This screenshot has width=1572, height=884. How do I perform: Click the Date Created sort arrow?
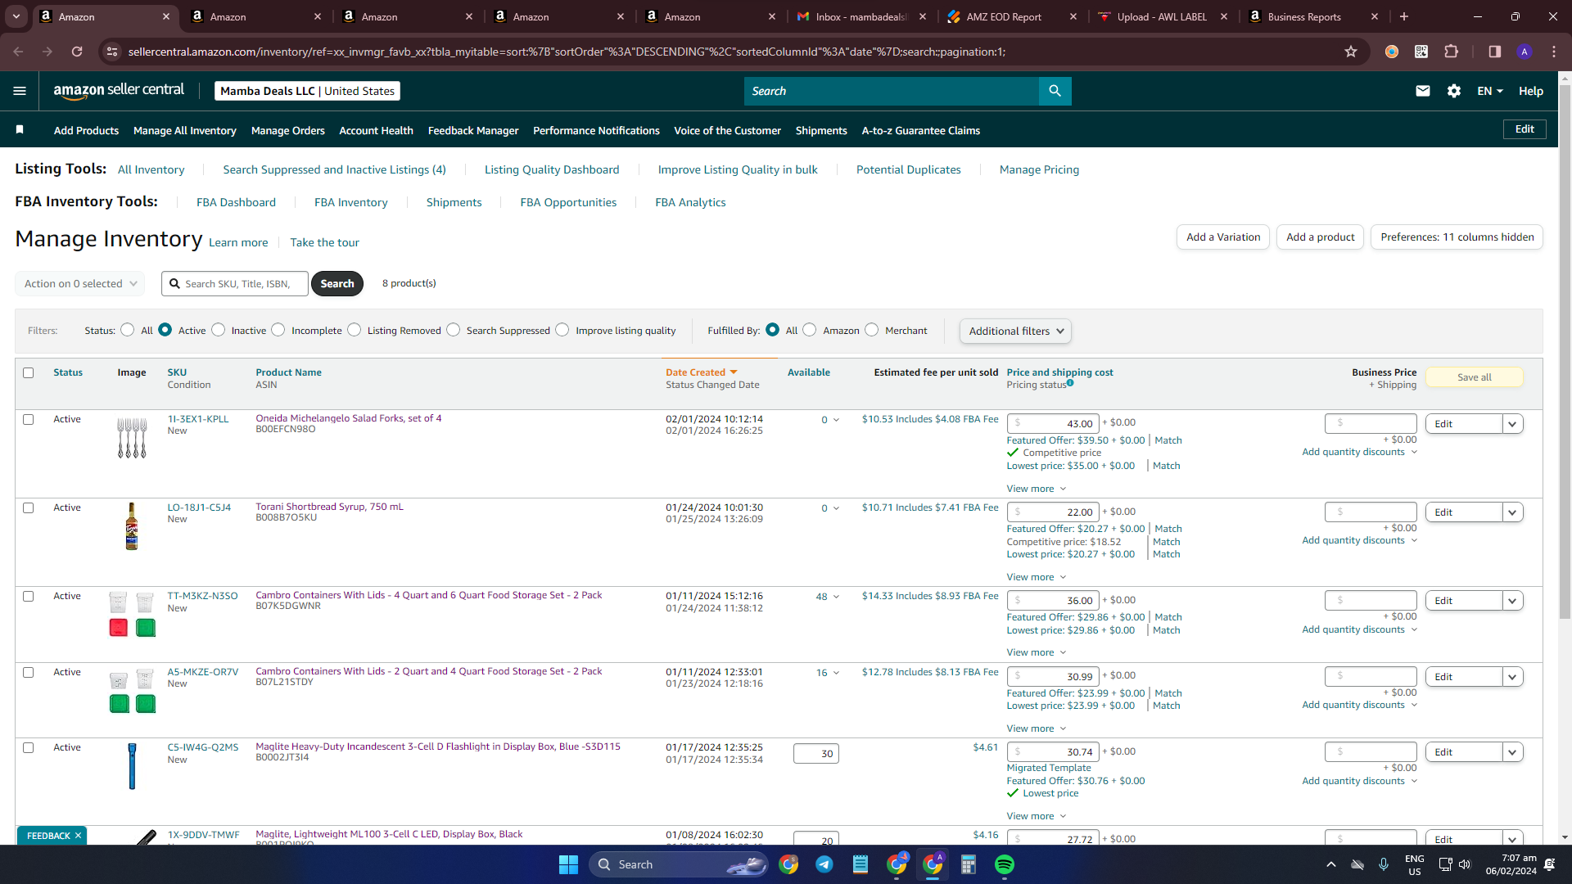click(734, 372)
